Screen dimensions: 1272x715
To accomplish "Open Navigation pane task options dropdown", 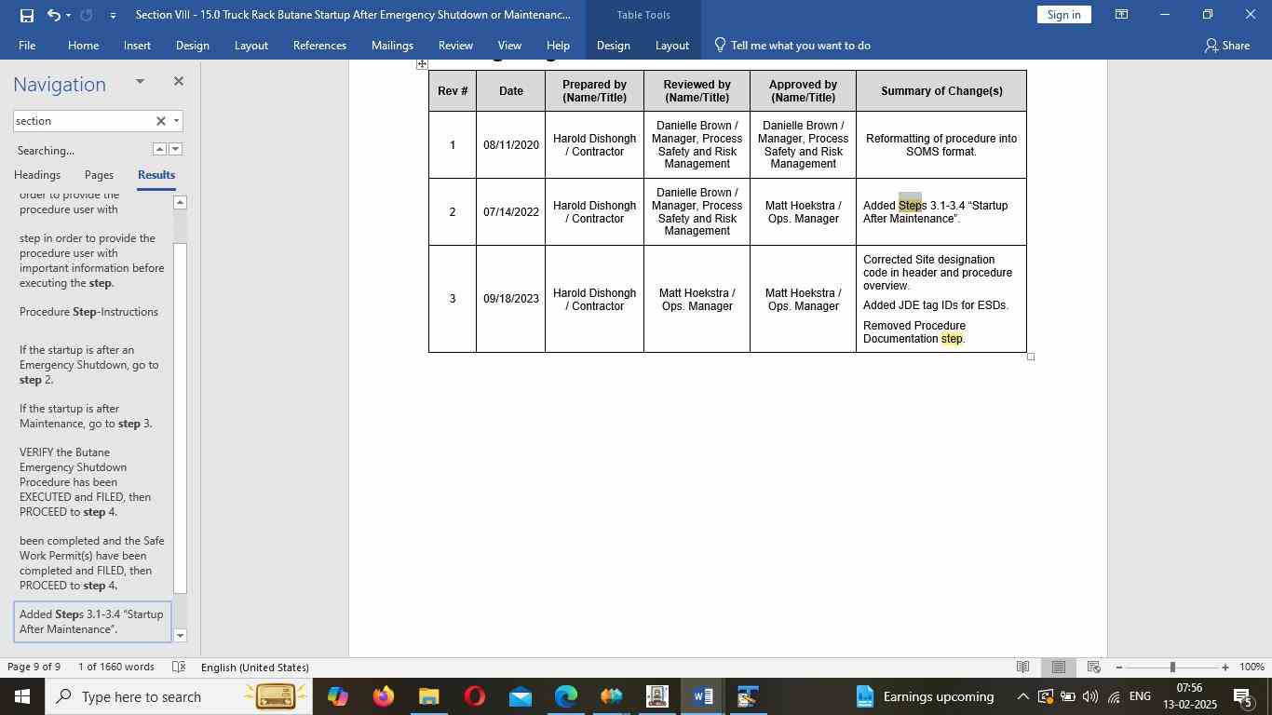I will (x=140, y=82).
